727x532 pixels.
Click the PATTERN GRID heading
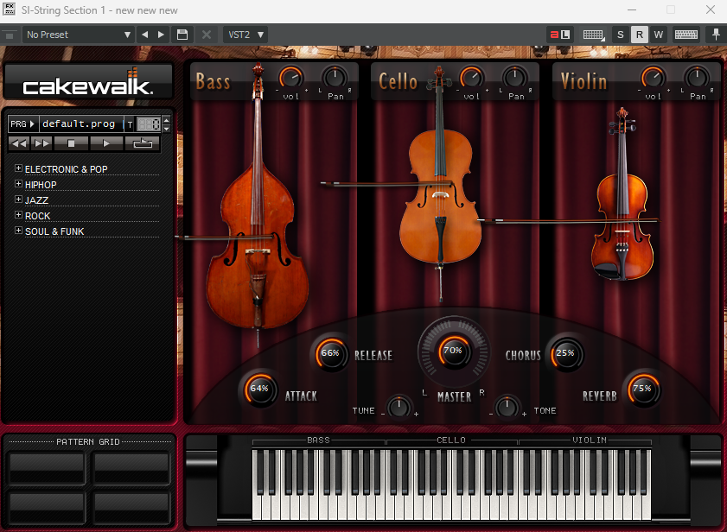(88, 442)
